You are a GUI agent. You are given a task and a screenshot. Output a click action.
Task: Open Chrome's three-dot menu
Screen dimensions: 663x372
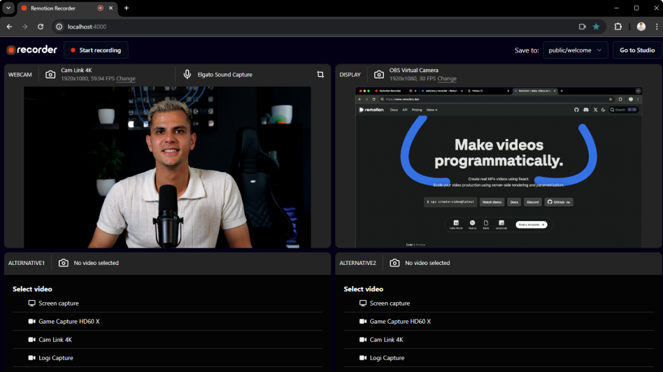click(x=657, y=27)
